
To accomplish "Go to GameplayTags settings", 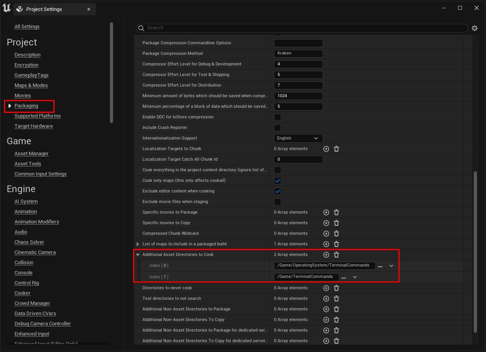I will pos(31,75).
